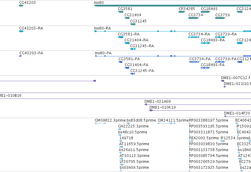Click the AT30113.3prime EST label

(134, 156)
